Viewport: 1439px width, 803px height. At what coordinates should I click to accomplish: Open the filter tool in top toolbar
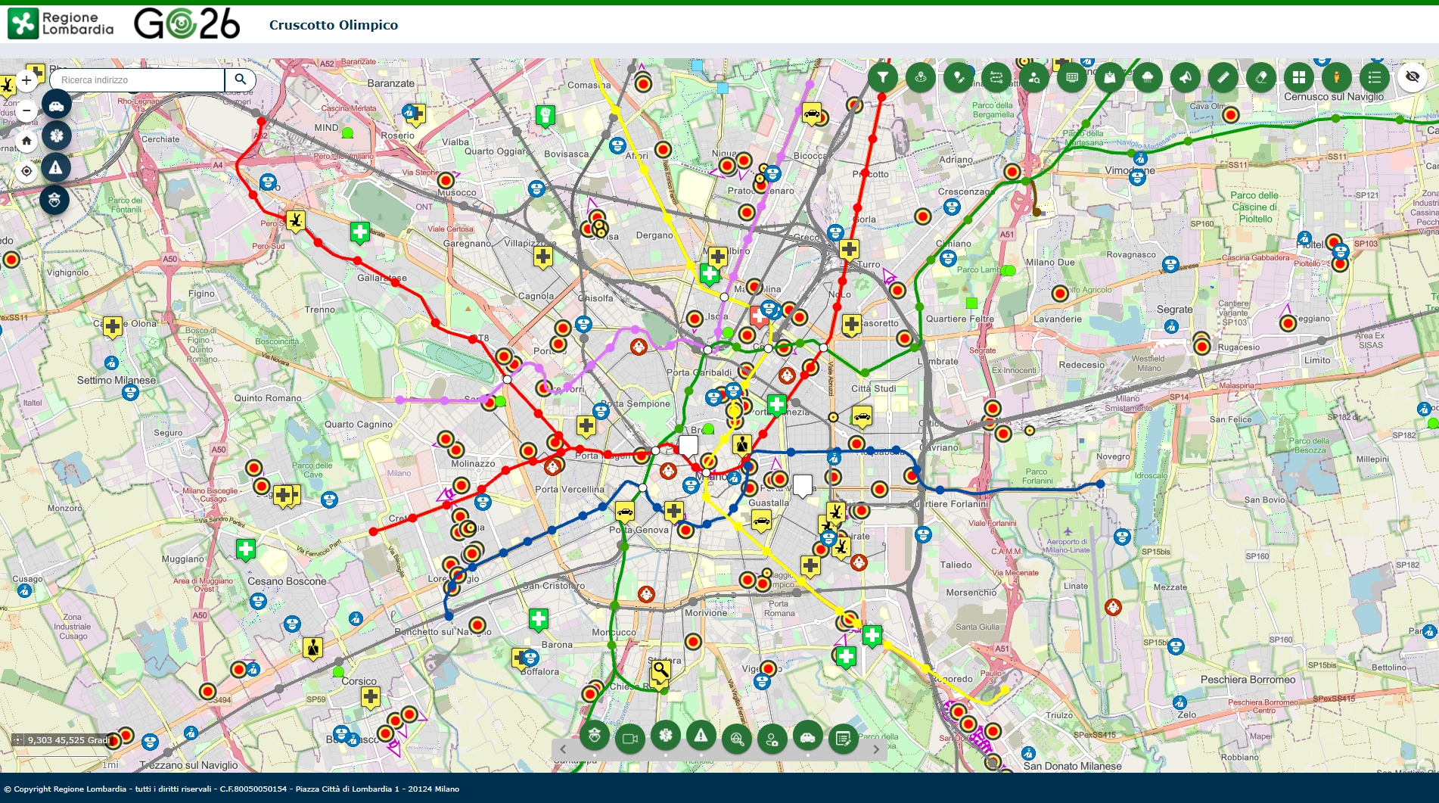coord(882,77)
